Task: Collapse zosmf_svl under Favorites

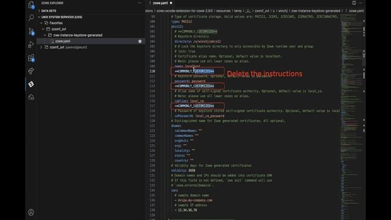Action: click(x=43, y=29)
